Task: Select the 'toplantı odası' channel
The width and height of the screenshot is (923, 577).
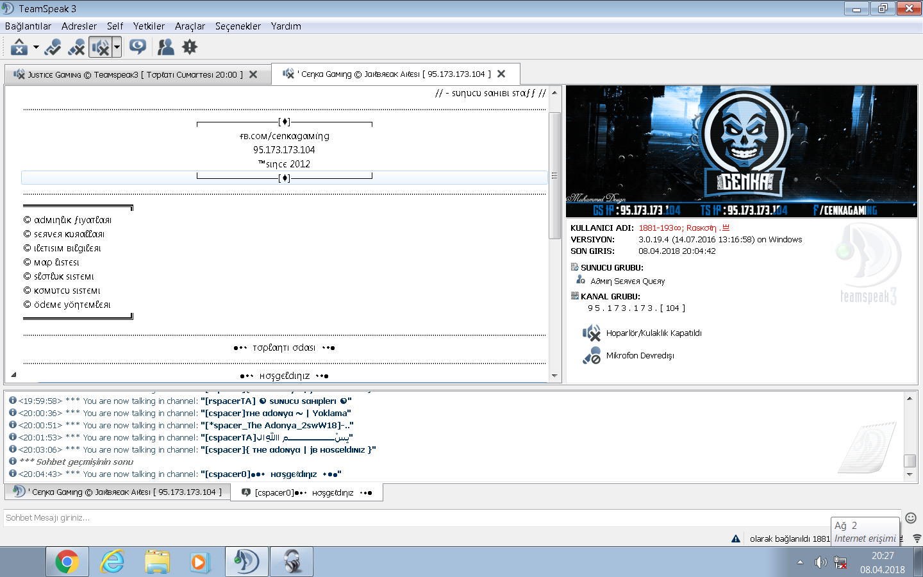Action: point(285,347)
